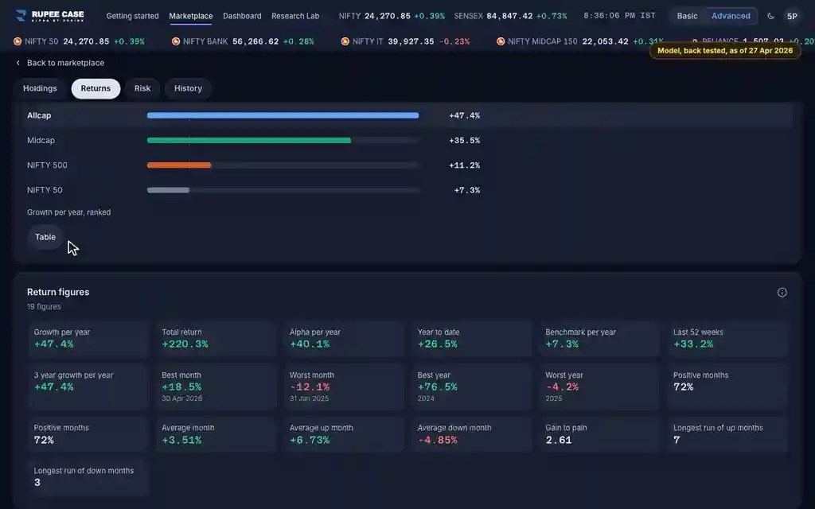
Task: Select the Longest run of up months card
Action: coord(727,435)
